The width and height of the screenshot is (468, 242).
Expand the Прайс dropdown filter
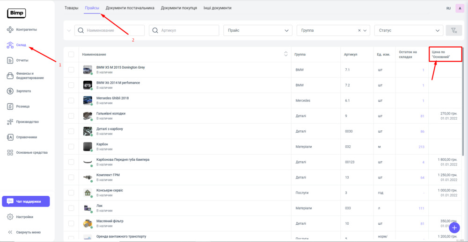point(258,30)
